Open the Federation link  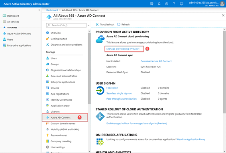(112, 88)
